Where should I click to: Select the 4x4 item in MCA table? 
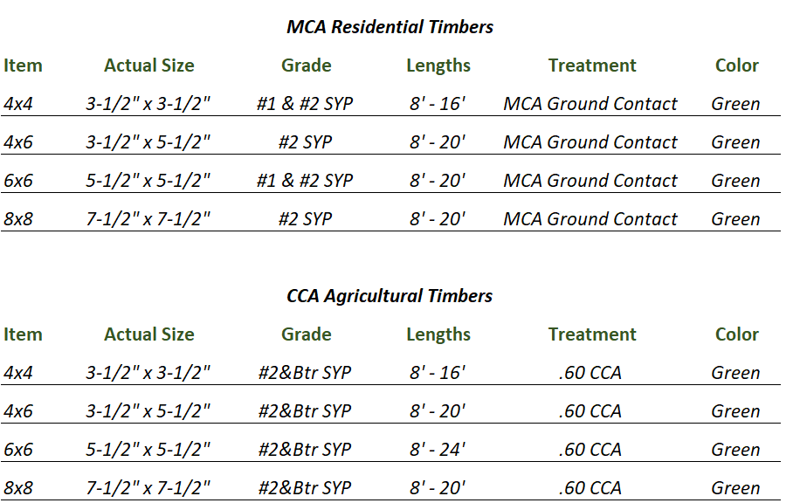(x=18, y=104)
